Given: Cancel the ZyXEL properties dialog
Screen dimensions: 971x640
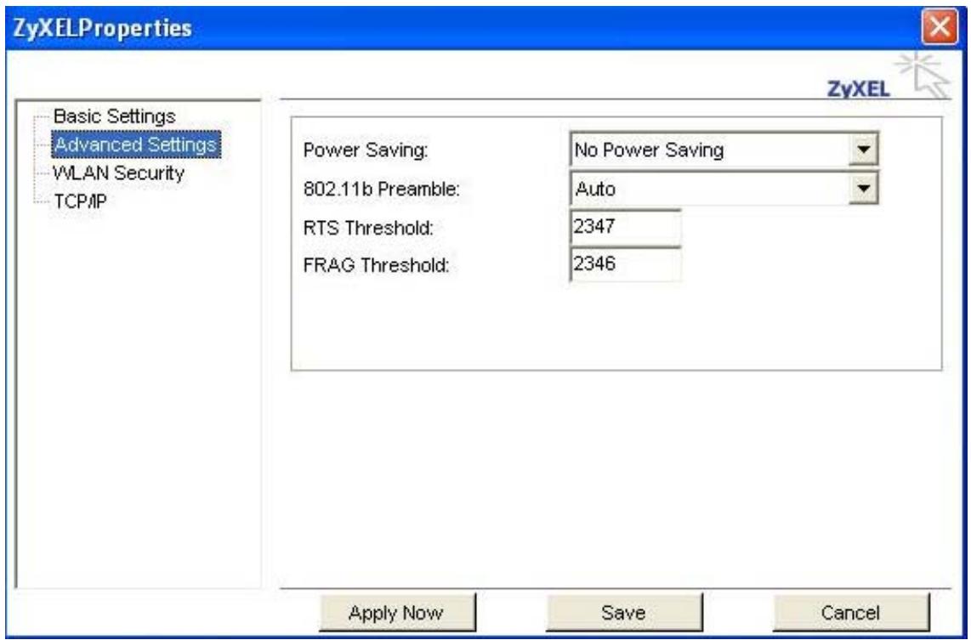Looking at the screenshot, I should (x=851, y=612).
